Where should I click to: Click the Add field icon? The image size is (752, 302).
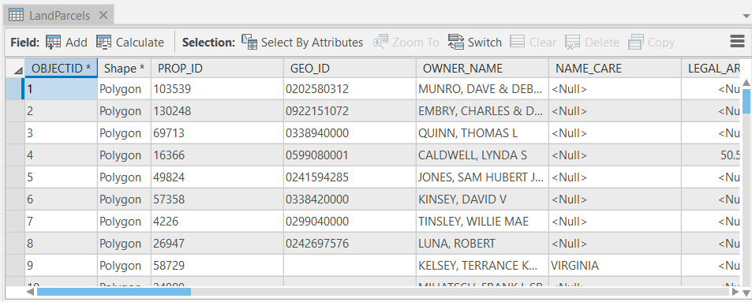coord(53,42)
